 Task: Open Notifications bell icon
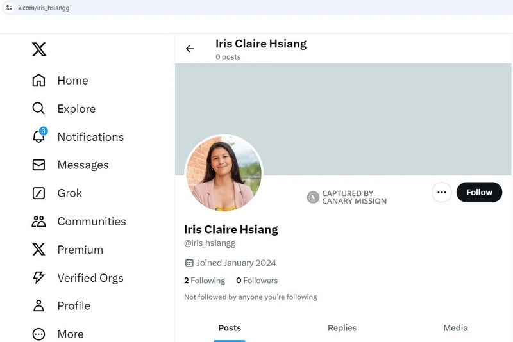[38, 137]
